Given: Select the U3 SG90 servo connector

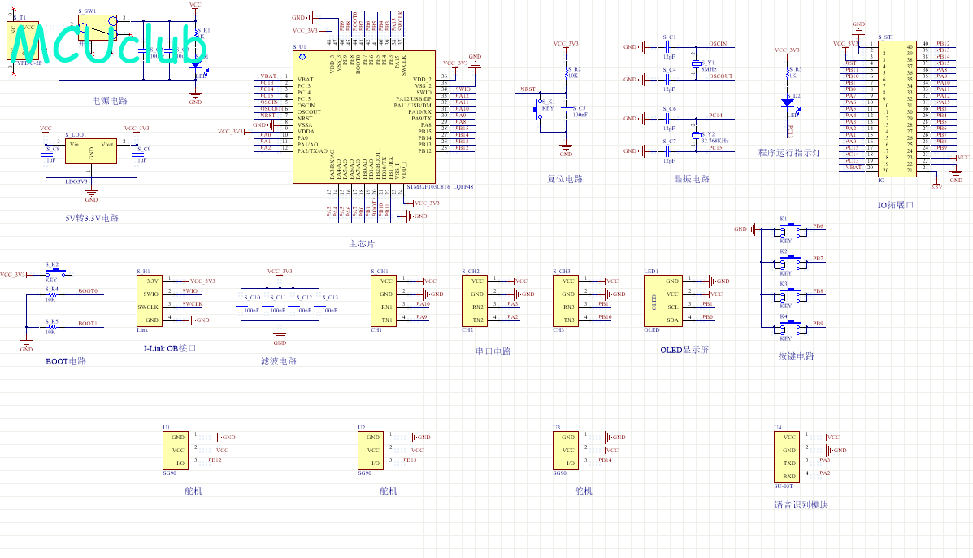Looking at the screenshot, I should [x=566, y=451].
